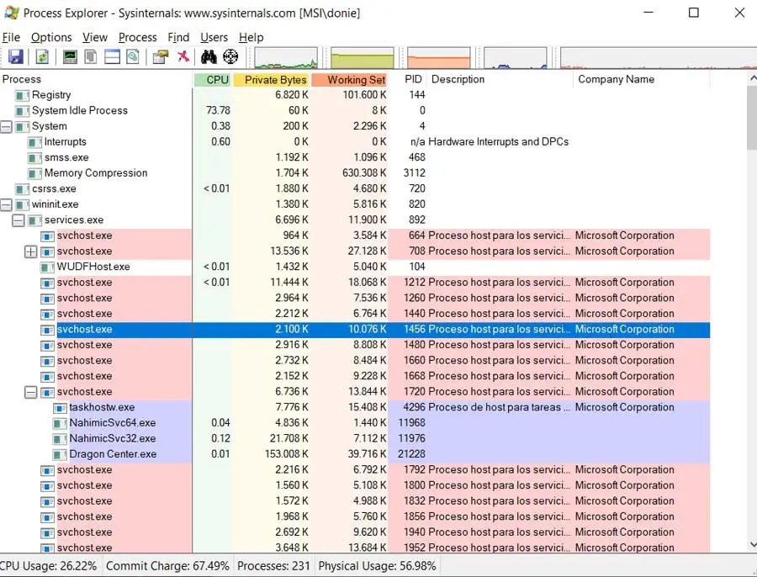Collapse the wininit.exe tree node
Image resolution: width=757 pixels, height=577 pixels.
6,204
